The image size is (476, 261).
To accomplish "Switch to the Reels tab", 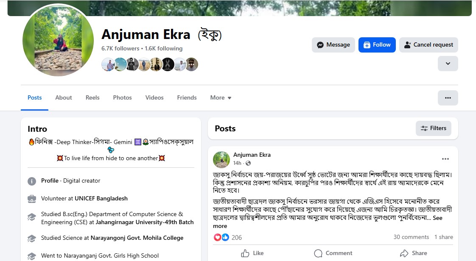I will tap(92, 97).
